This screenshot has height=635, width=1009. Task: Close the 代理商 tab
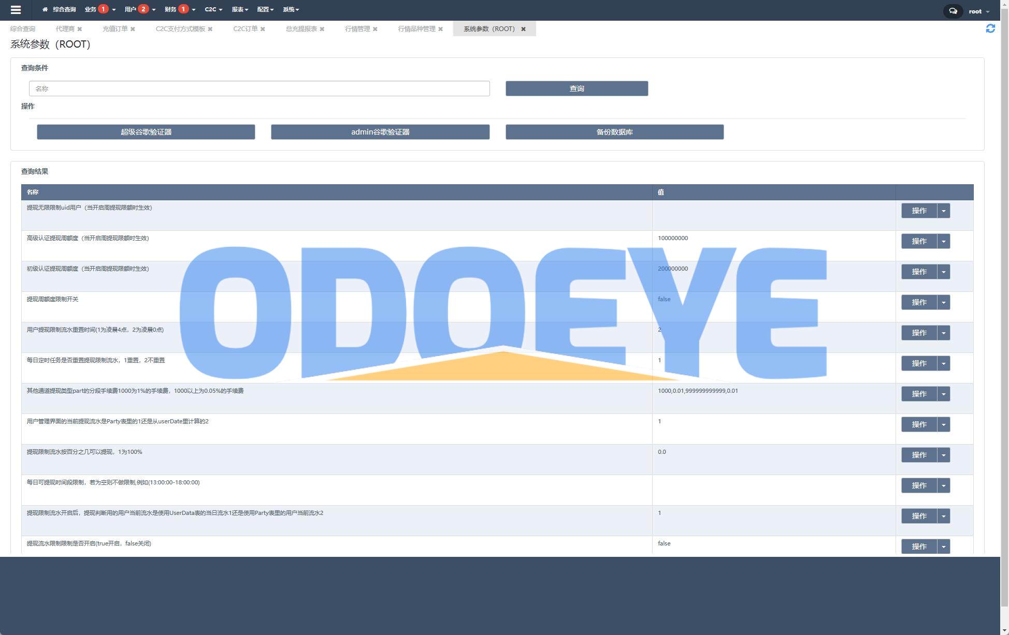[80, 29]
